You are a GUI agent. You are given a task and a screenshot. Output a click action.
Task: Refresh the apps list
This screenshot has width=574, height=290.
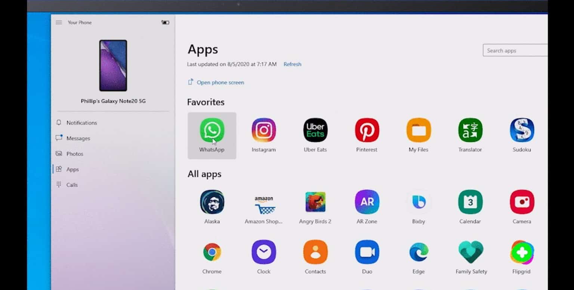(x=292, y=64)
